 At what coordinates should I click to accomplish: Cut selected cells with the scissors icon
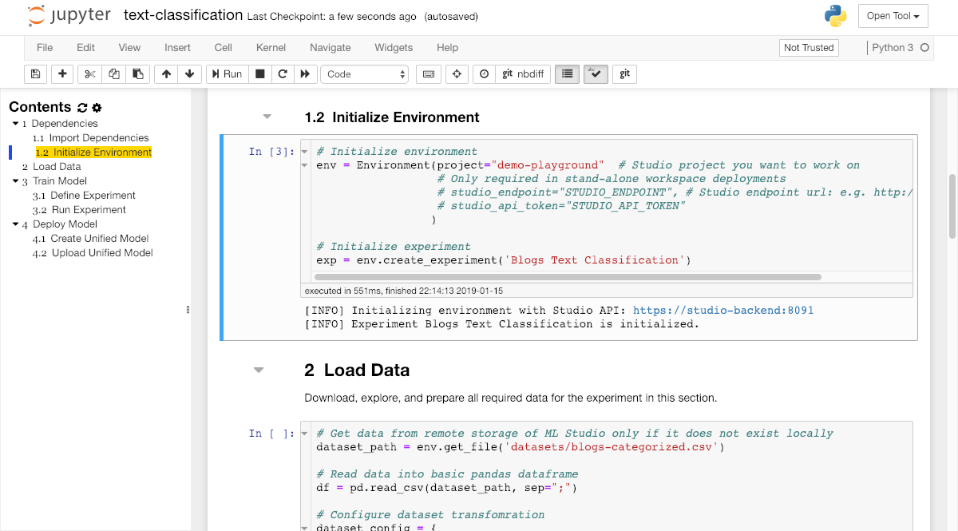pyautogui.click(x=89, y=74)
